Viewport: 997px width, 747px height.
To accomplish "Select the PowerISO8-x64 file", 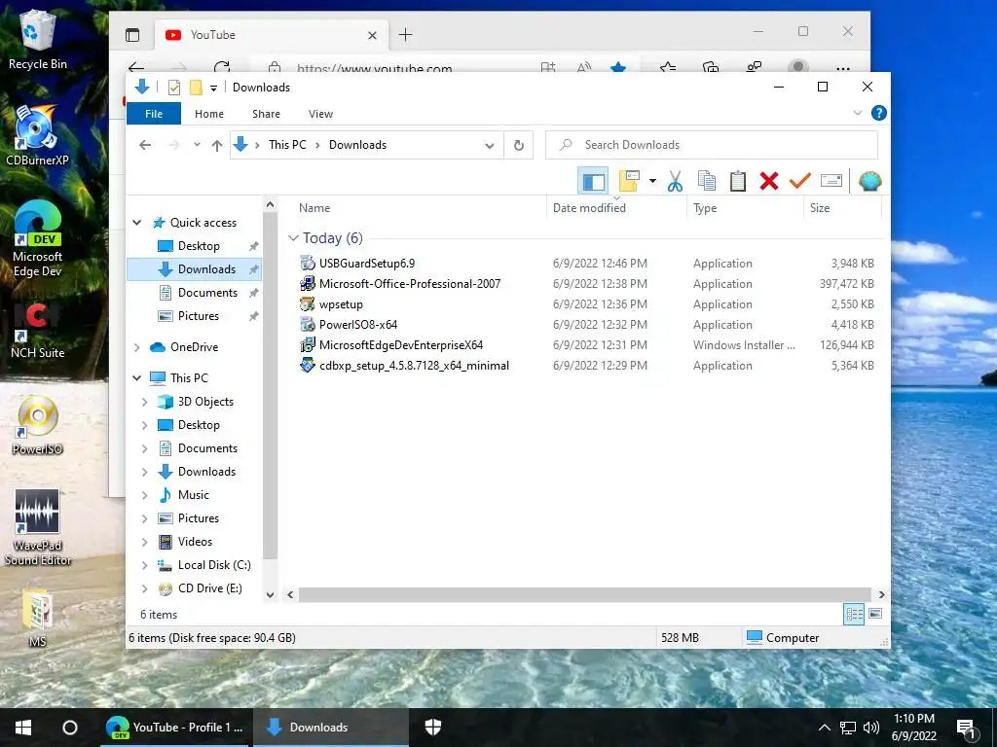I will 358,325.
